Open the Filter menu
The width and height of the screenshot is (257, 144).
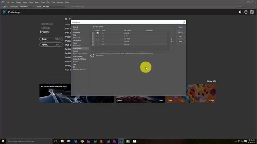pos(43,2)
